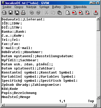Image resolution: width=101 pixels, height=108 pixels.
Task: Open the Syntaxe menu
Action: click(x=44, y=7)
